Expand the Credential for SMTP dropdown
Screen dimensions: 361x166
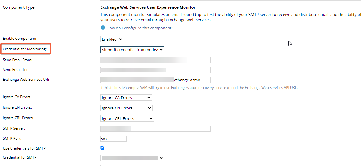[x=132, y=158]
